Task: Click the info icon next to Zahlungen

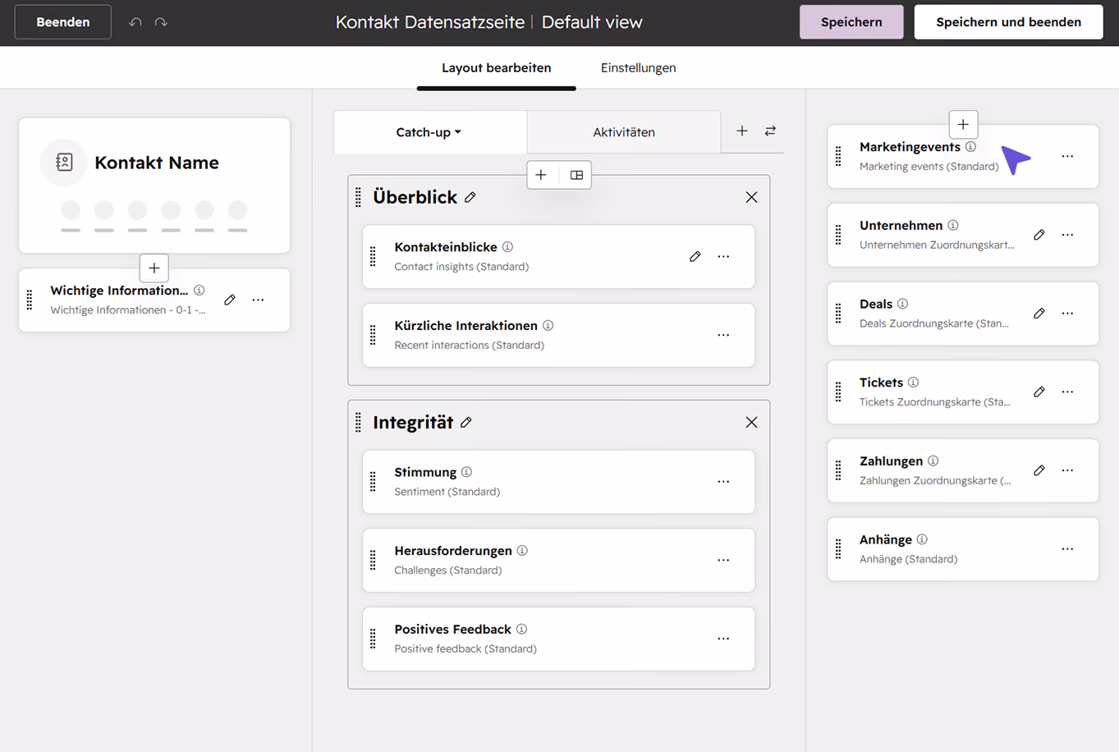Action: [933, 461]
